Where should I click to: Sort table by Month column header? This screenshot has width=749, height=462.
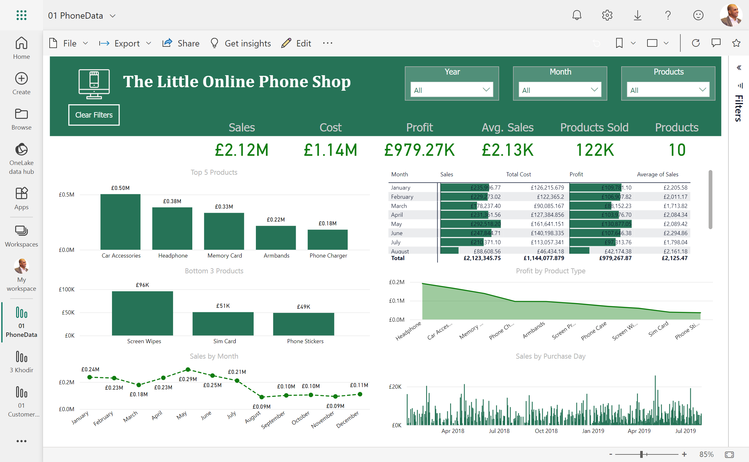(x=399, y=174)
